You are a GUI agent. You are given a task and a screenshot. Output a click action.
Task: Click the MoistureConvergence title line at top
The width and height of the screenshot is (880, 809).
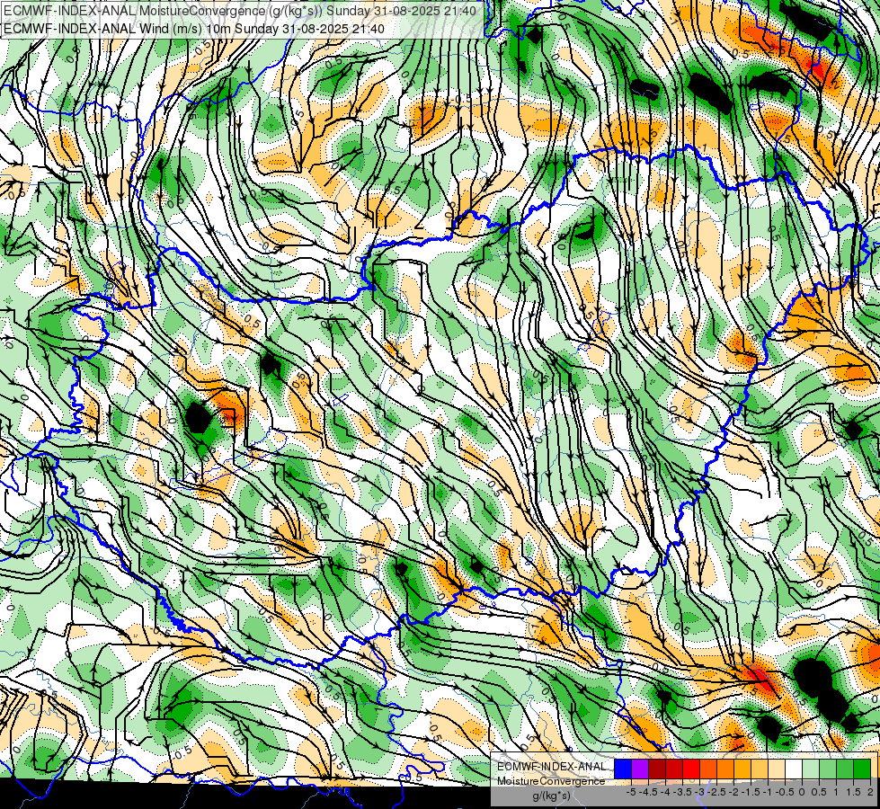(x=240, y=11)
